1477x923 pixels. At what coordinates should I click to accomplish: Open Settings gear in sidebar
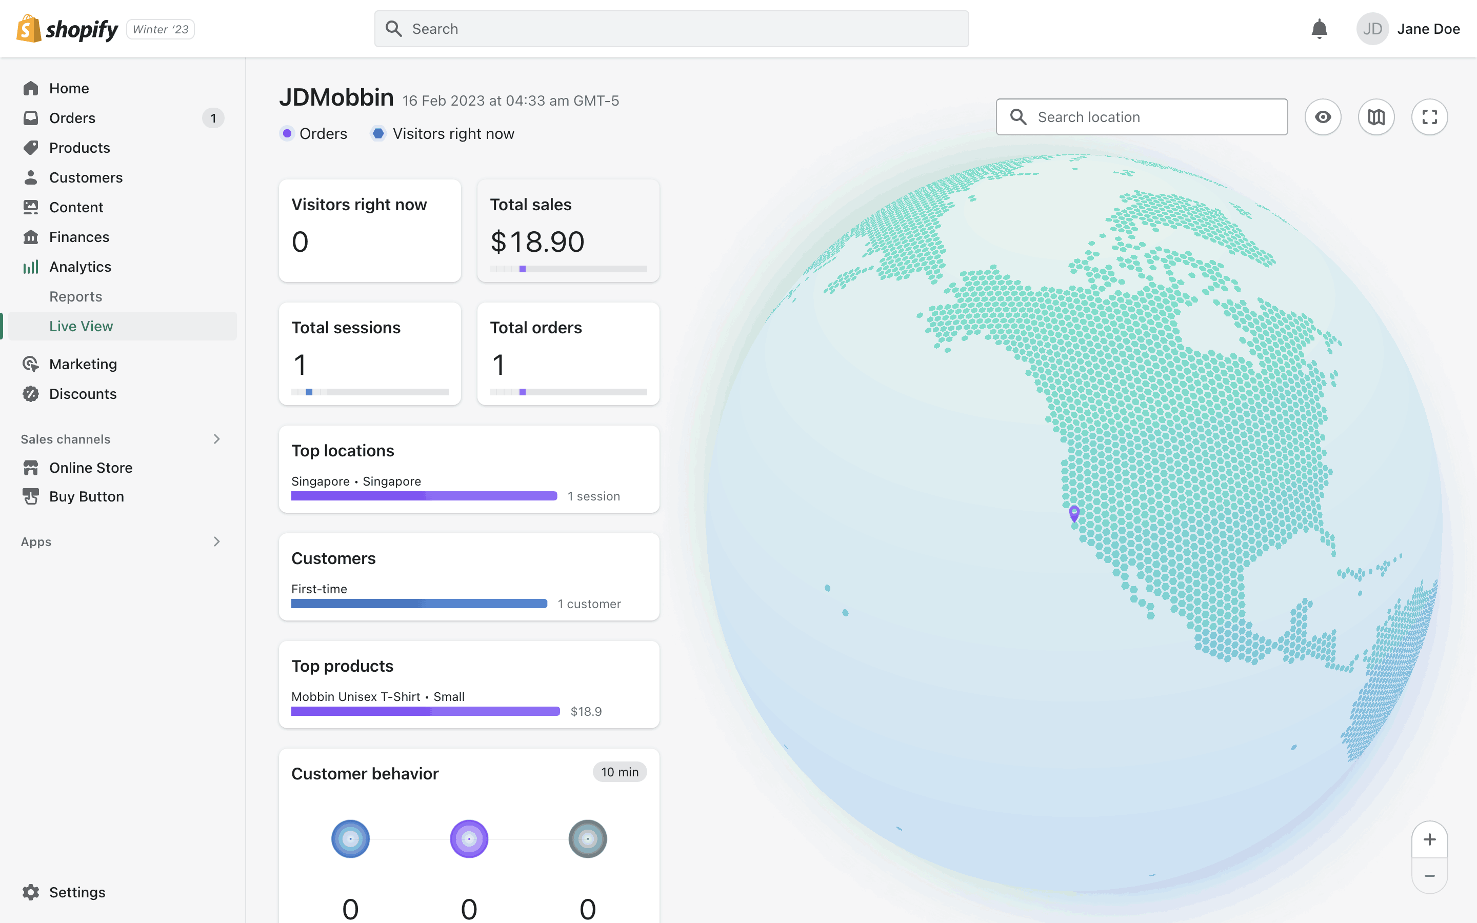[x=31, y=892]
